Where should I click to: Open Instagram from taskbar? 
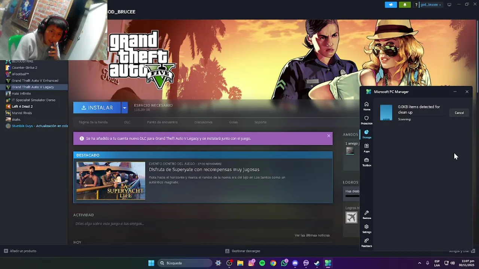tap(251, 263)
